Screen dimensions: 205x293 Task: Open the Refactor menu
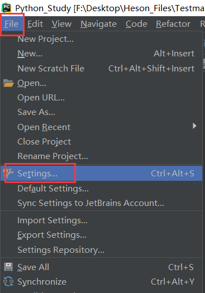click(173, 24)
